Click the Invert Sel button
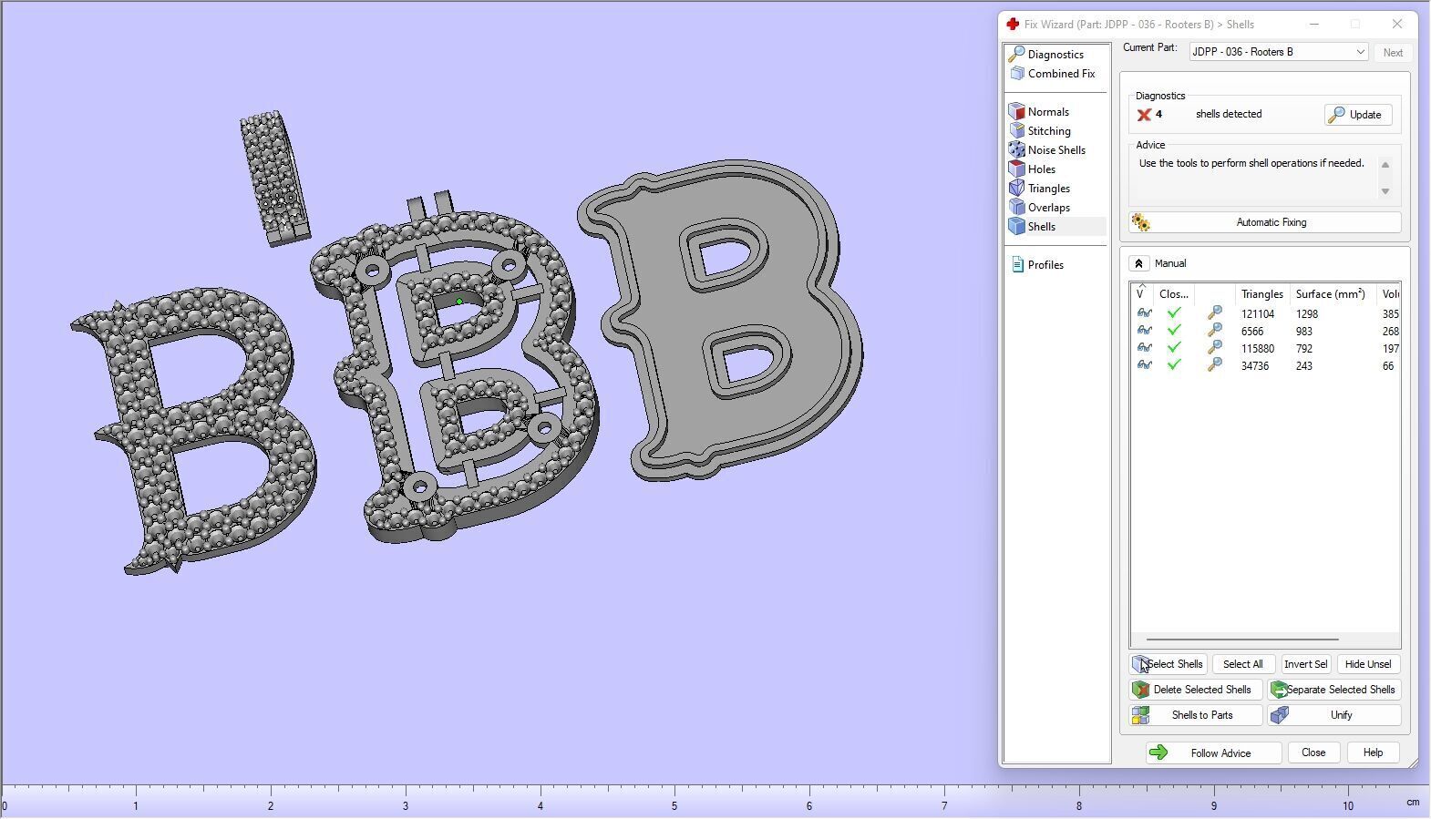Image resolution: width=1431 pixels, height=819 pixels. click(1306, 664)
